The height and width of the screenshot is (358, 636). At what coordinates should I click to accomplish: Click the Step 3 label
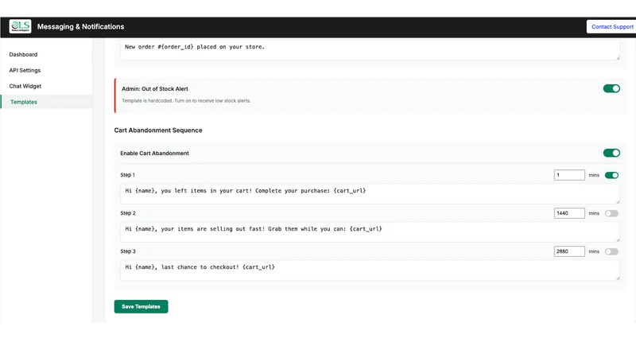(128, 251)
